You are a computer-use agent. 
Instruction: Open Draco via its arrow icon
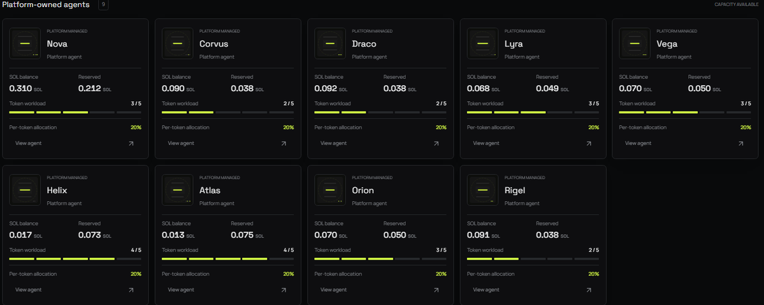(x=436, y=144)
